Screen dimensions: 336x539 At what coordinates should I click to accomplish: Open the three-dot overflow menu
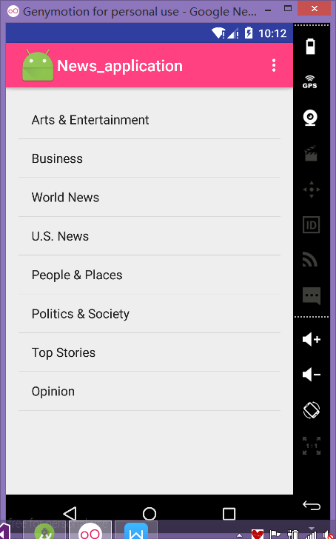[x=274, y=65]
